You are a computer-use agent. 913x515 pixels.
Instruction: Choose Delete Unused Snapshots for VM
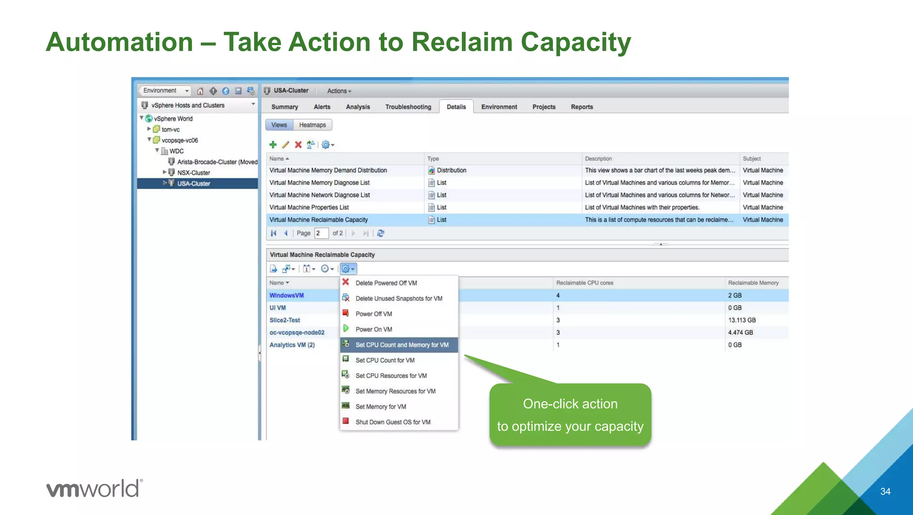[x=399, y=298]
